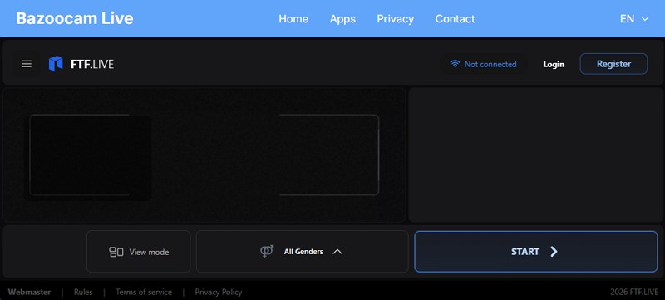Click the Register button
This screenshot has height=300, width=665.
[613, 64]
